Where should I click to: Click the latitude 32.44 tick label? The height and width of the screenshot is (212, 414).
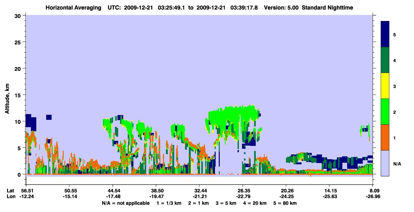pyautogui.click(x=199, y=191)
